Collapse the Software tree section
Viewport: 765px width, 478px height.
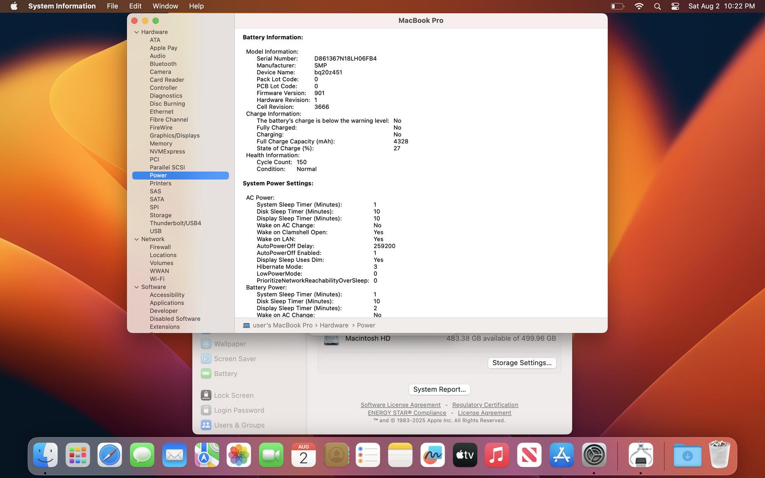pyautogui.click(x=136, y=287)
